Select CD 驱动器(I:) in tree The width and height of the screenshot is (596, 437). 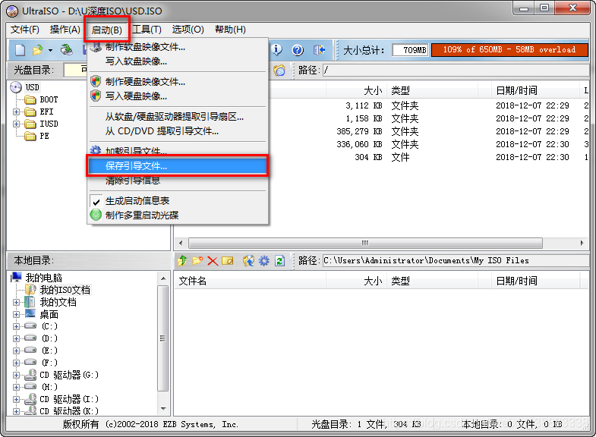[x=69, y=399]
